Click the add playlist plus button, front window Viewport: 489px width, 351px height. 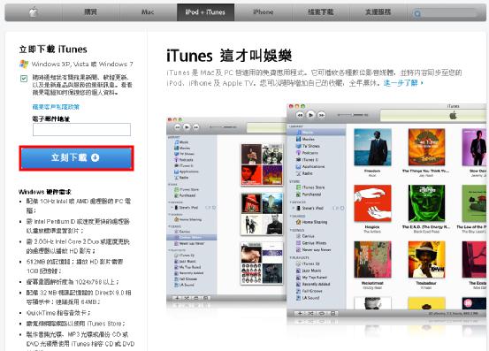click(300, 313)
